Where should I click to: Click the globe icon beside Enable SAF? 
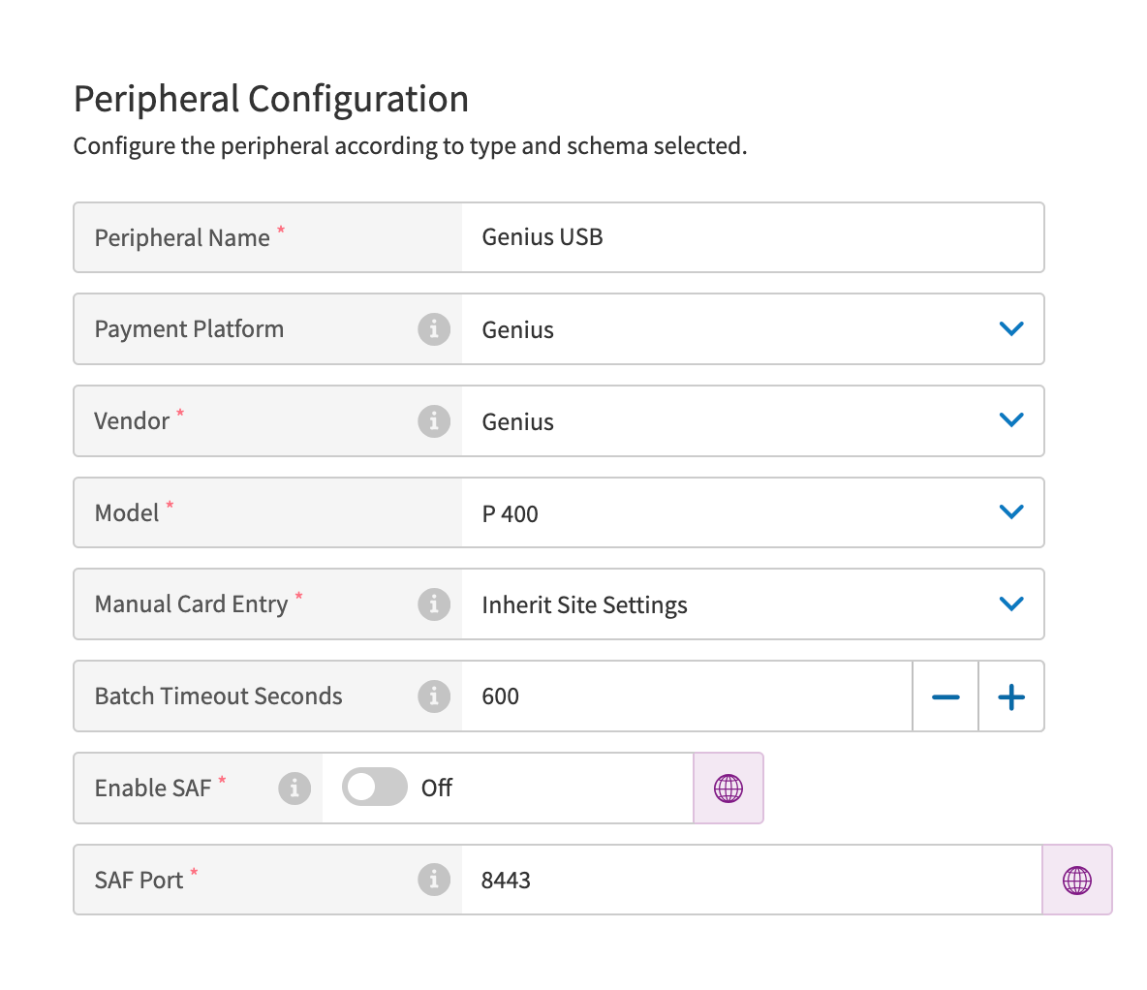click(x=728, y=789)
